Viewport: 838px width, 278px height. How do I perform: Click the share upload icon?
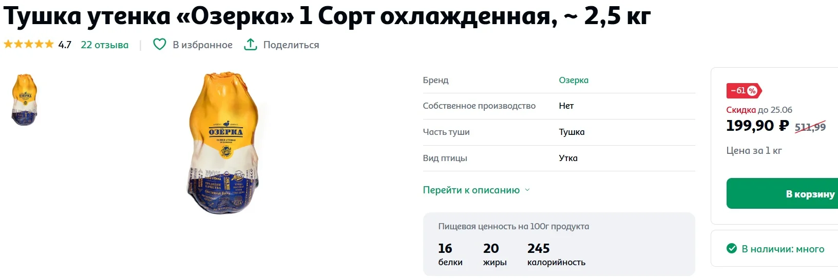(x=250, y=44)
